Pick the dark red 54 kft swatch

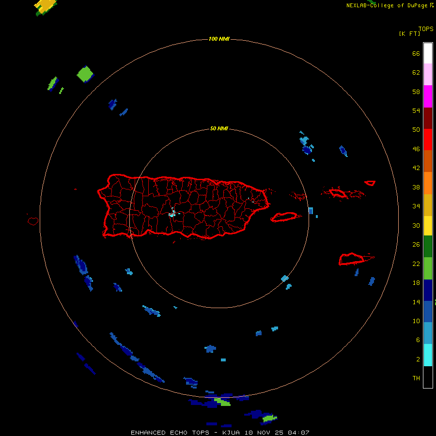[428, 118]
